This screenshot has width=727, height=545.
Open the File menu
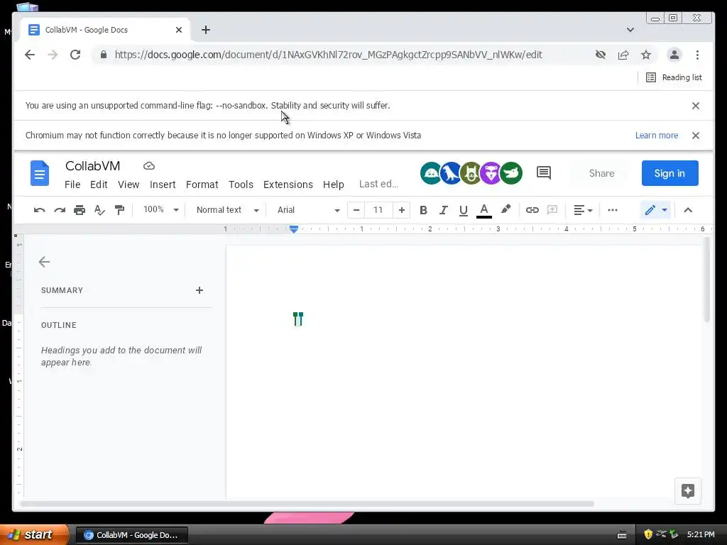72,185
